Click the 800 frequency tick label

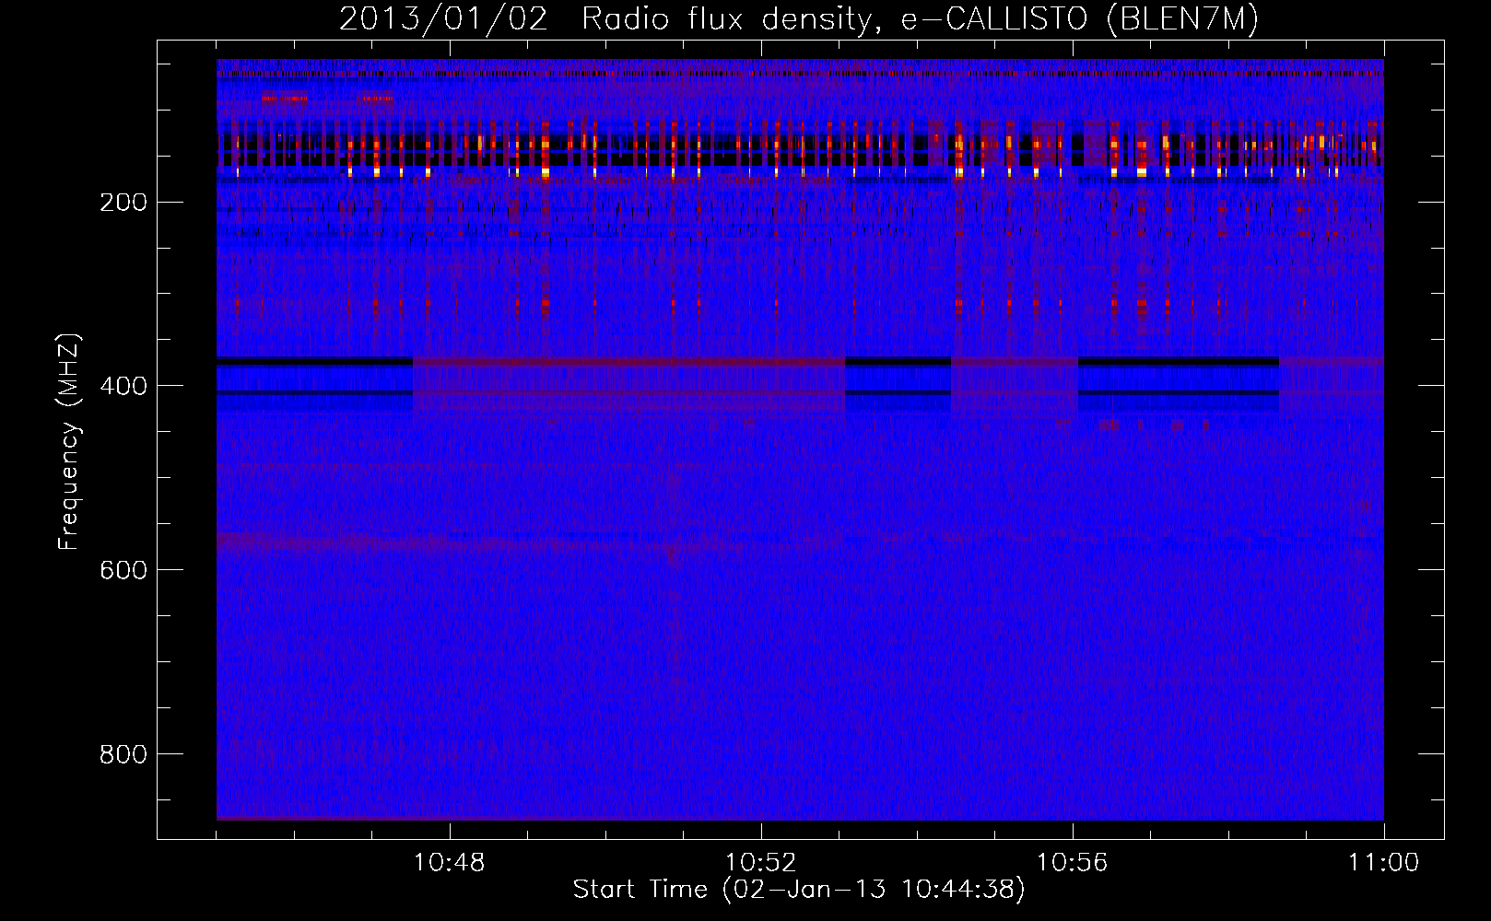point(123,755)
